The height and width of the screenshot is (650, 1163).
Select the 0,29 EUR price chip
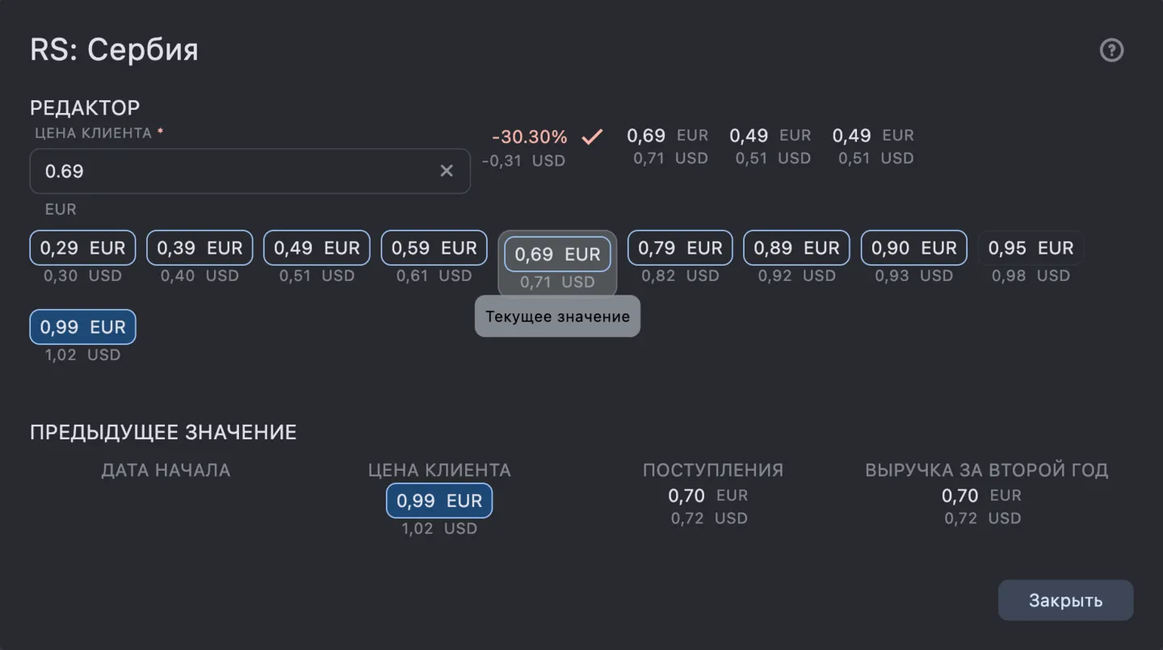(82, 248)
